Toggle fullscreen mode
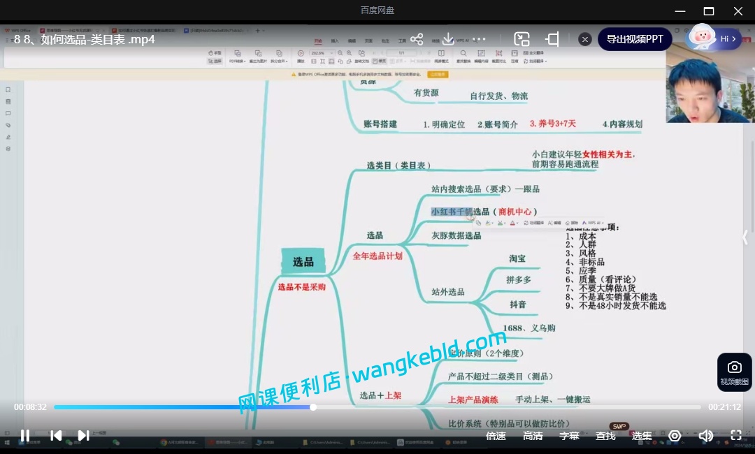This screenshot has width=755, height=454. tap(735, 435)
